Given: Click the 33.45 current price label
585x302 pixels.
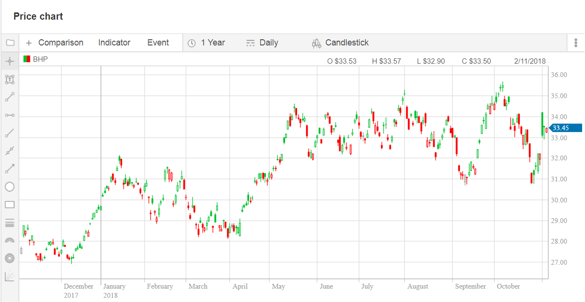Looking at the screenshot, I should 565,128.
